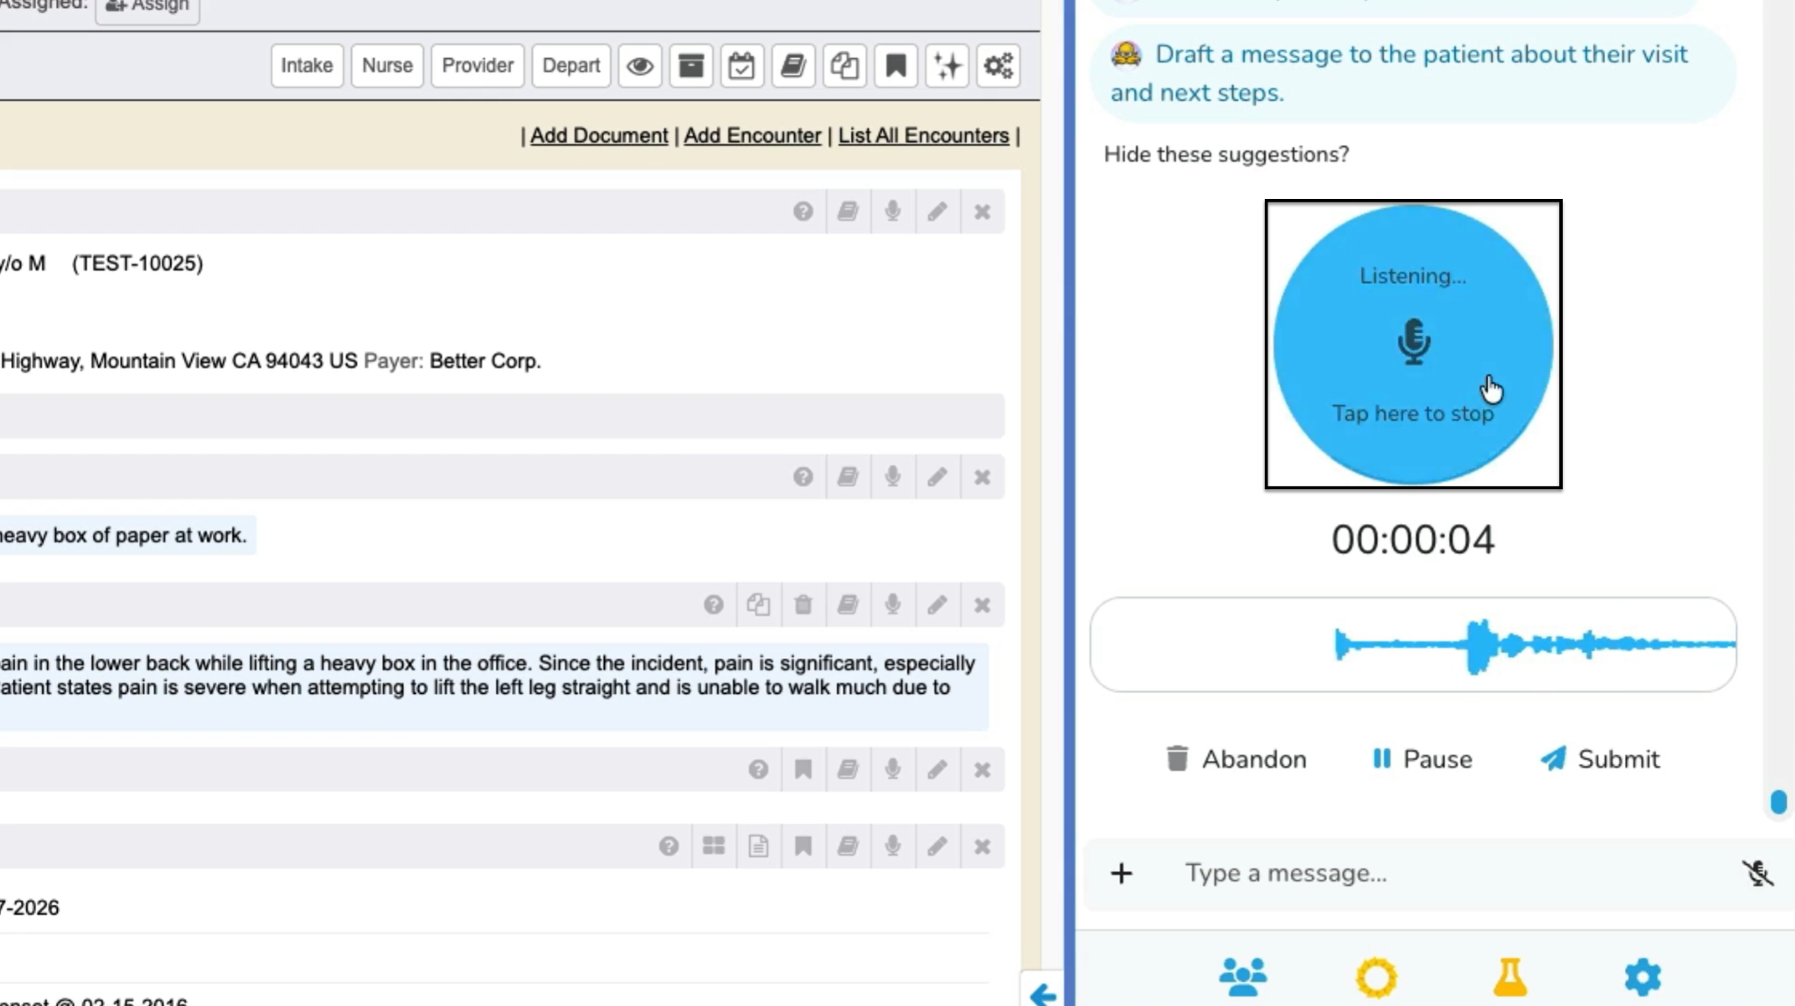Follow the Add Document link
The height and width of the screenshot is (1006, 1795).
(x=599, y=136)
